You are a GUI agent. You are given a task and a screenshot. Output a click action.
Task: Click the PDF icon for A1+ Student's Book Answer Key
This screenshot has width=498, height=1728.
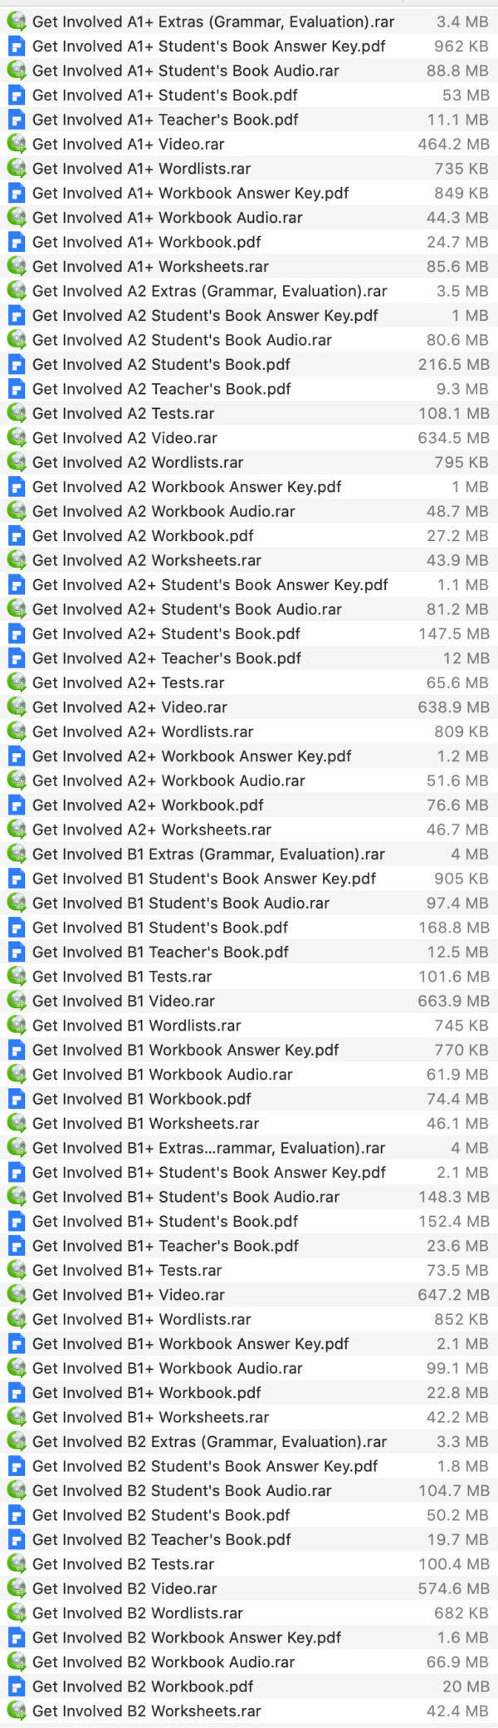point(16,47)
